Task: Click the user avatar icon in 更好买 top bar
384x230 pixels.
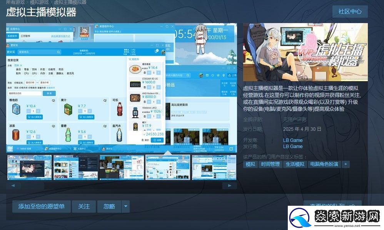Action: (163, 52)
